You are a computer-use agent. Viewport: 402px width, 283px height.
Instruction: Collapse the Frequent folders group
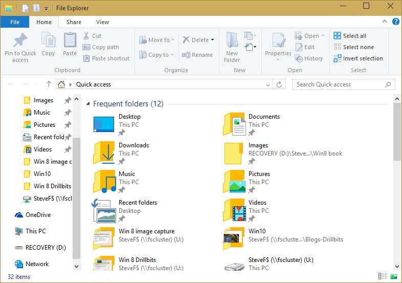(x=88, y=104)
